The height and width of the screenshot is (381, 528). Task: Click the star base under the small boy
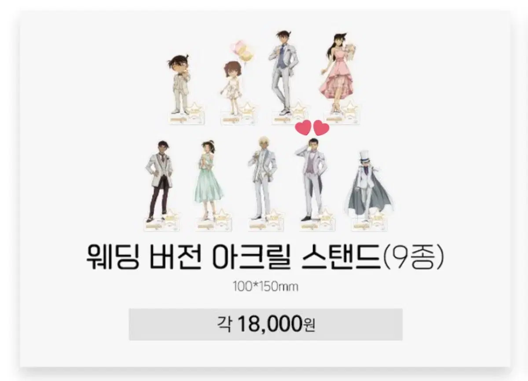click(185, 113)
